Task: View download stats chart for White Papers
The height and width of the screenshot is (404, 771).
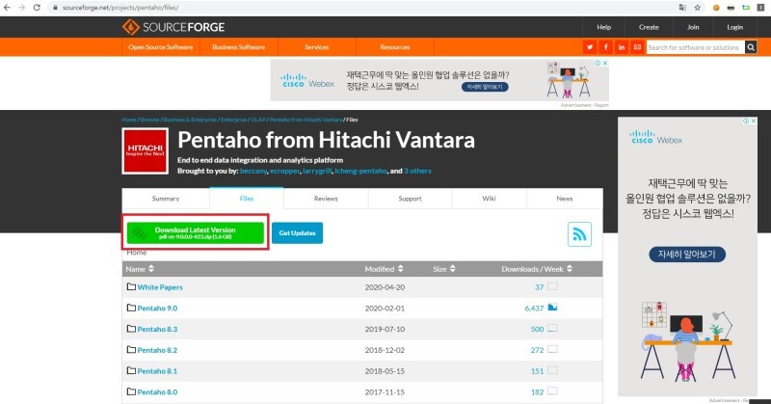Action: pos(552,286)
